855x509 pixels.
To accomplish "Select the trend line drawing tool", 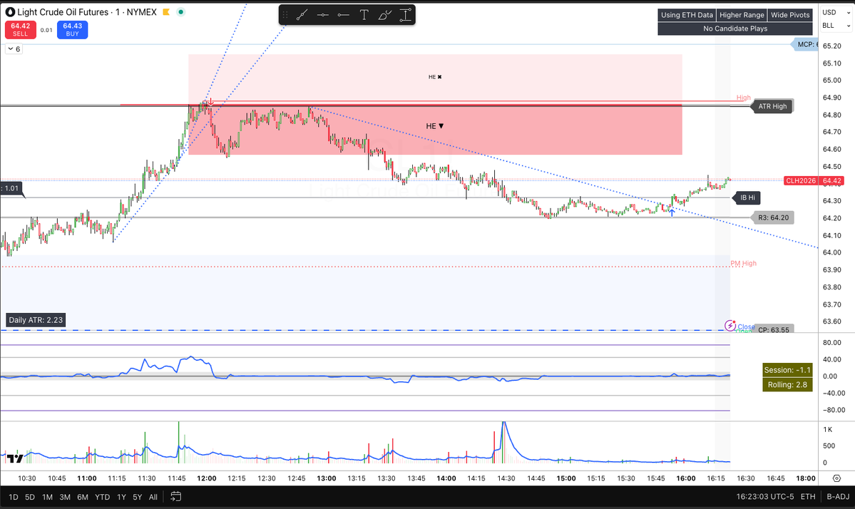I will point(302,15).
